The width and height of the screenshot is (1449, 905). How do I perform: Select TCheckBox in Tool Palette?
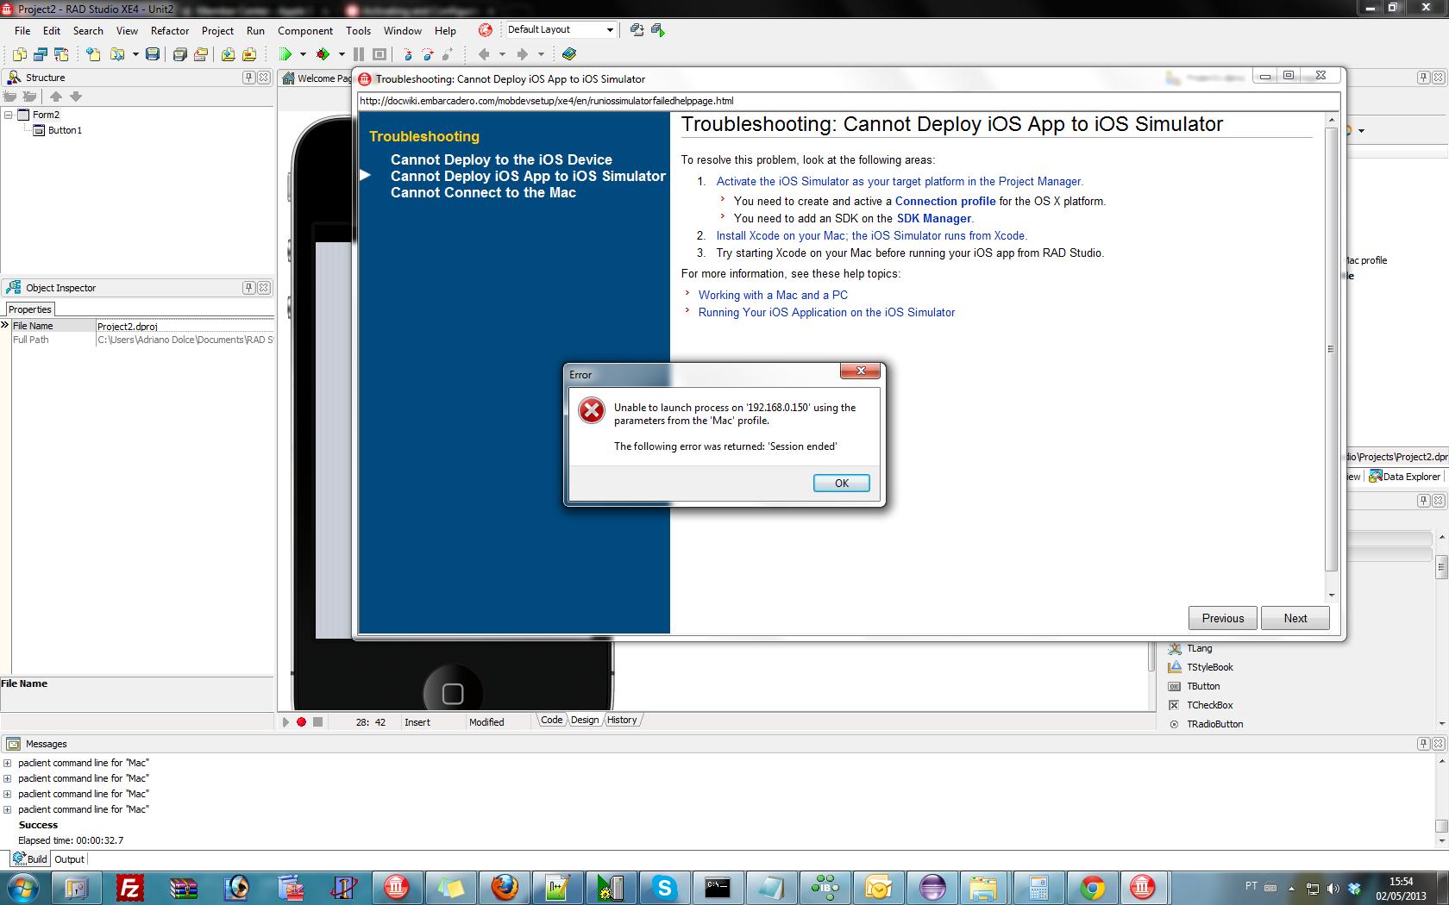(1209, 705)
